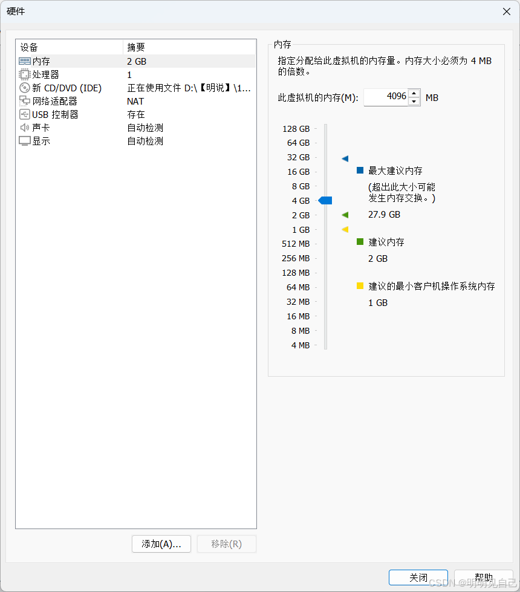Increase memory with the up stepper arrow
This screenshot has width=520, height=592.
414,93
